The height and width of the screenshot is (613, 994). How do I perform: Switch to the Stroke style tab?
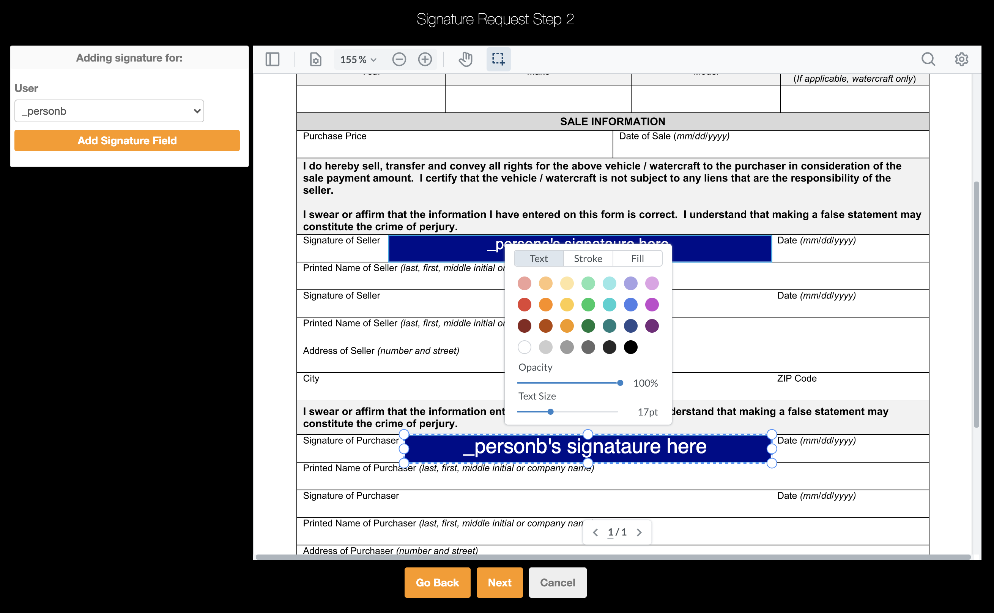[588, 259]
